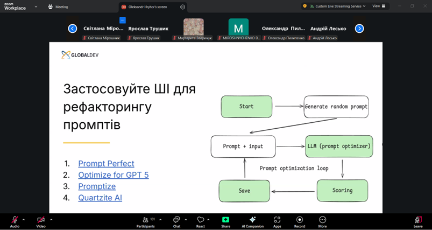Expand video options arrow next to Video

[x=51, y=219]
